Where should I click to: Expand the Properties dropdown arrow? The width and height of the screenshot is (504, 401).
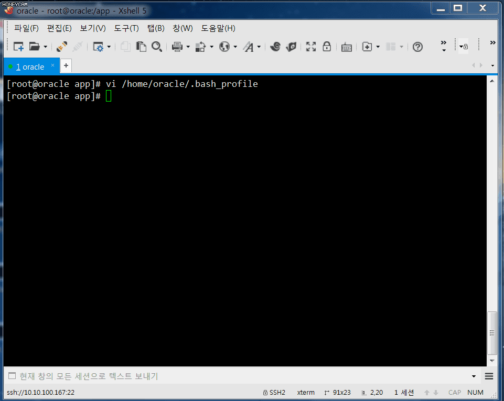(x=109, y=47)
